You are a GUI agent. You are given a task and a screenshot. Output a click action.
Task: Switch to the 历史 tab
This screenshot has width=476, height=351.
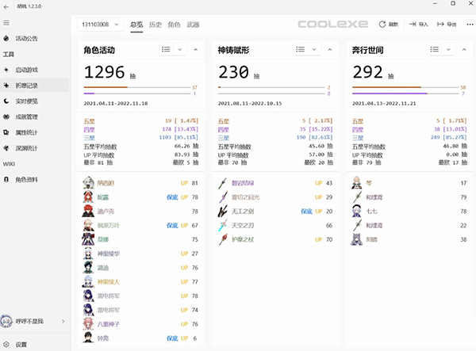155,25
